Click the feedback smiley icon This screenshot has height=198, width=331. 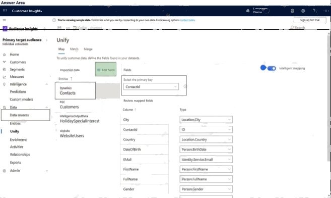(292, 11)
